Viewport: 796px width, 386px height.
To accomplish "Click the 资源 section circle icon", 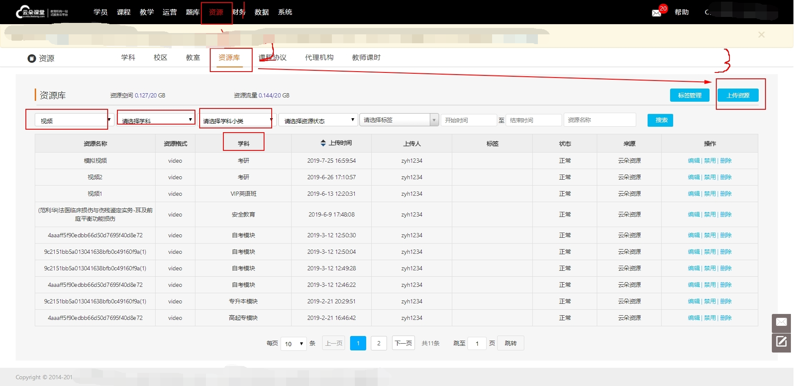I will click(31, 58).
